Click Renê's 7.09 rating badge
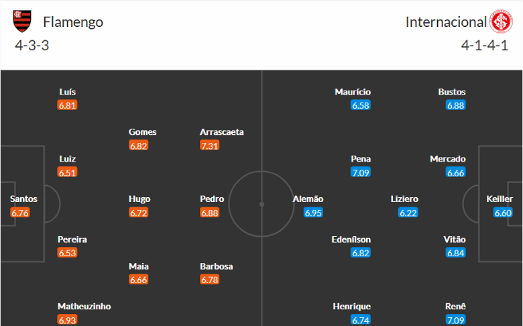 coord(456,320)
